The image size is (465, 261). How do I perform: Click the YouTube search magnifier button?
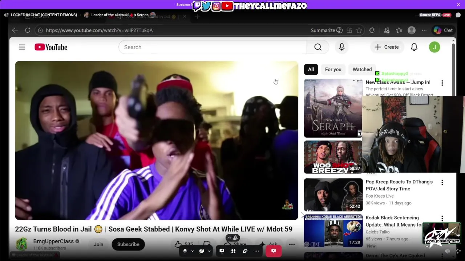click(318, 47)
